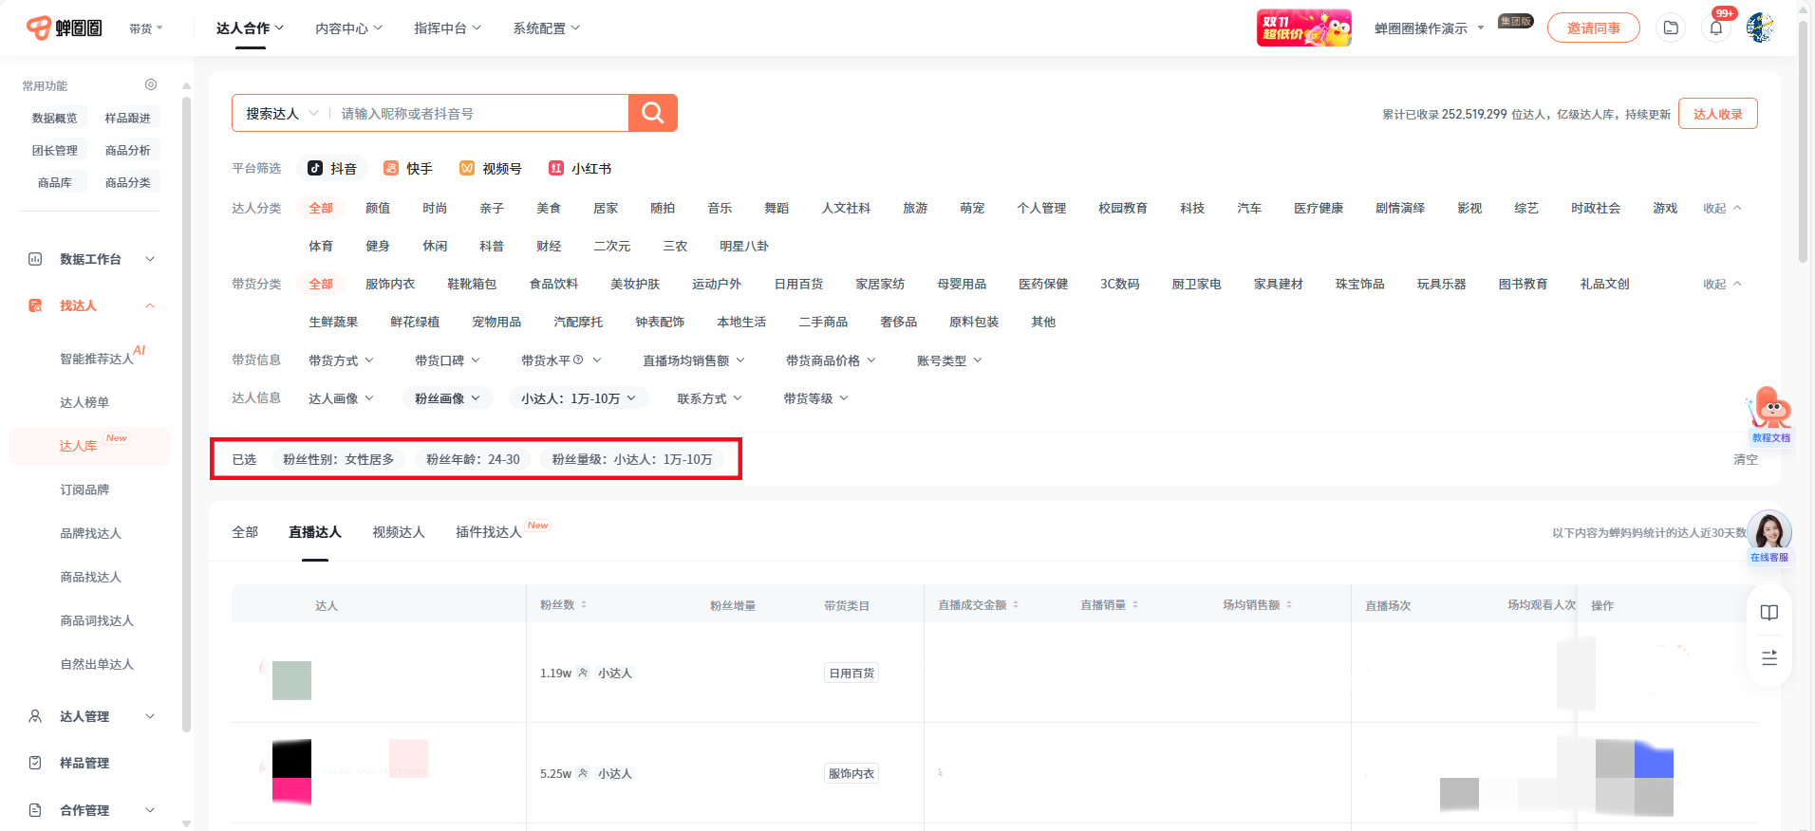Screen dimensions: 1815x831
Task: Open the 内容中心 top menu
Action: click(348, 28)
